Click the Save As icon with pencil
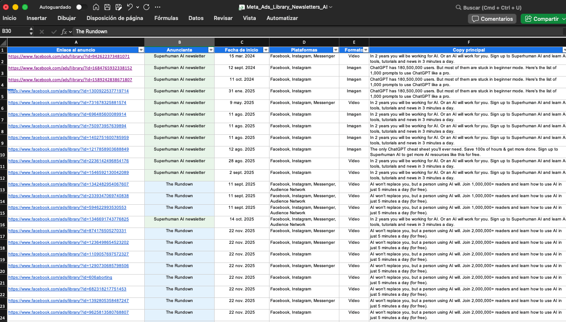The height and width of the screenshot is (322, 566). point(119,7)
